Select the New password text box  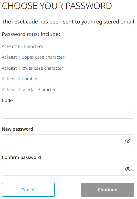pyautogui.click(x=68, y=141)
